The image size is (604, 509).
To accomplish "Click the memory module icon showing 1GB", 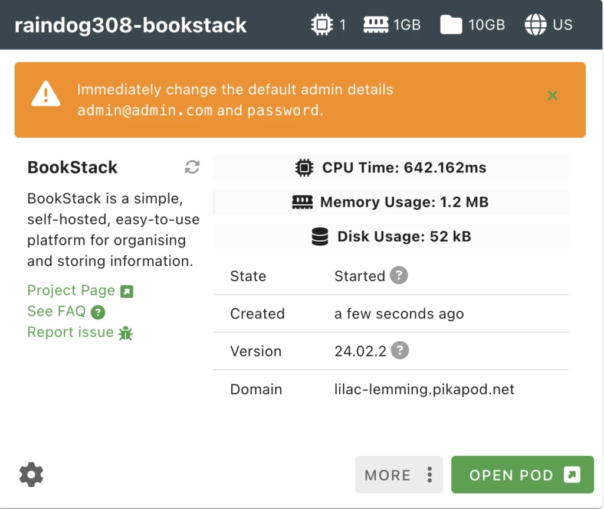I will click(376, 24).
